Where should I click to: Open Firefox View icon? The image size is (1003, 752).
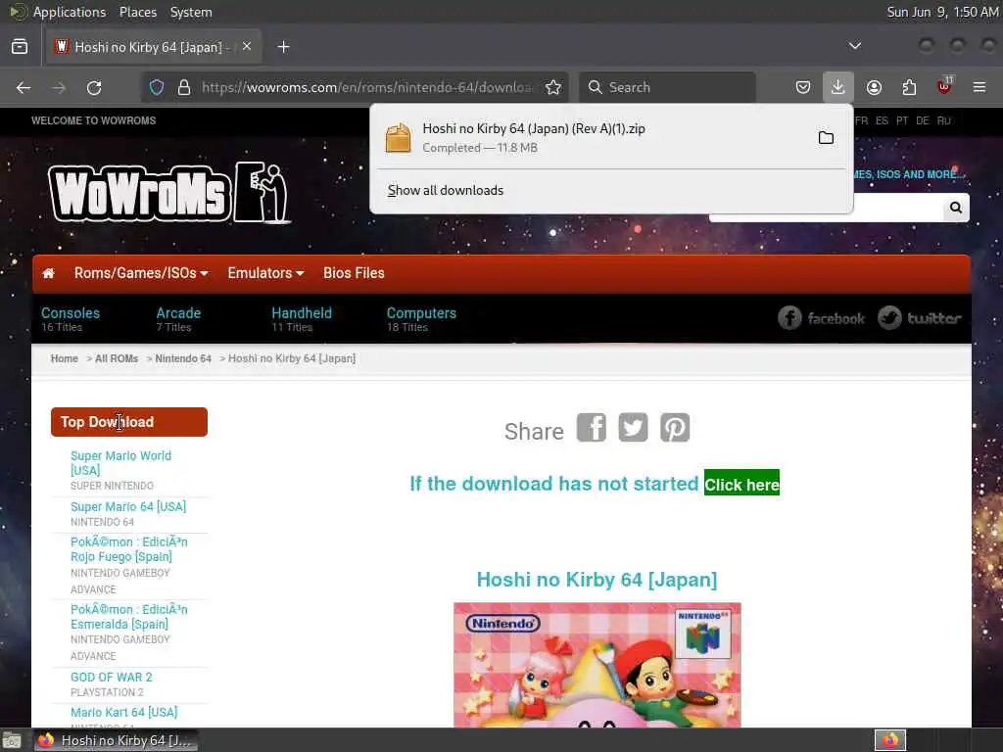pyautogui.click(x=20, y=47)
